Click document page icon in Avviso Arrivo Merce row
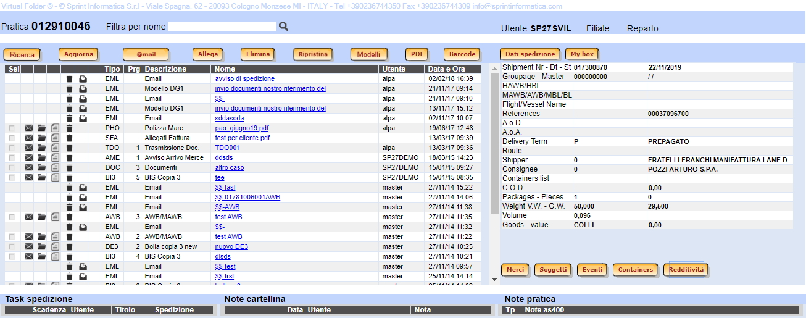The width and height of the screenshot is (806, 318). click(x=56, y=158)
